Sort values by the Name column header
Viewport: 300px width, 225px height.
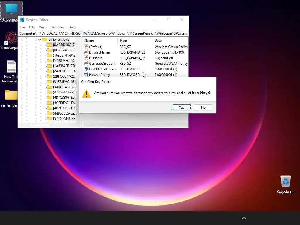tap(100, 40)
